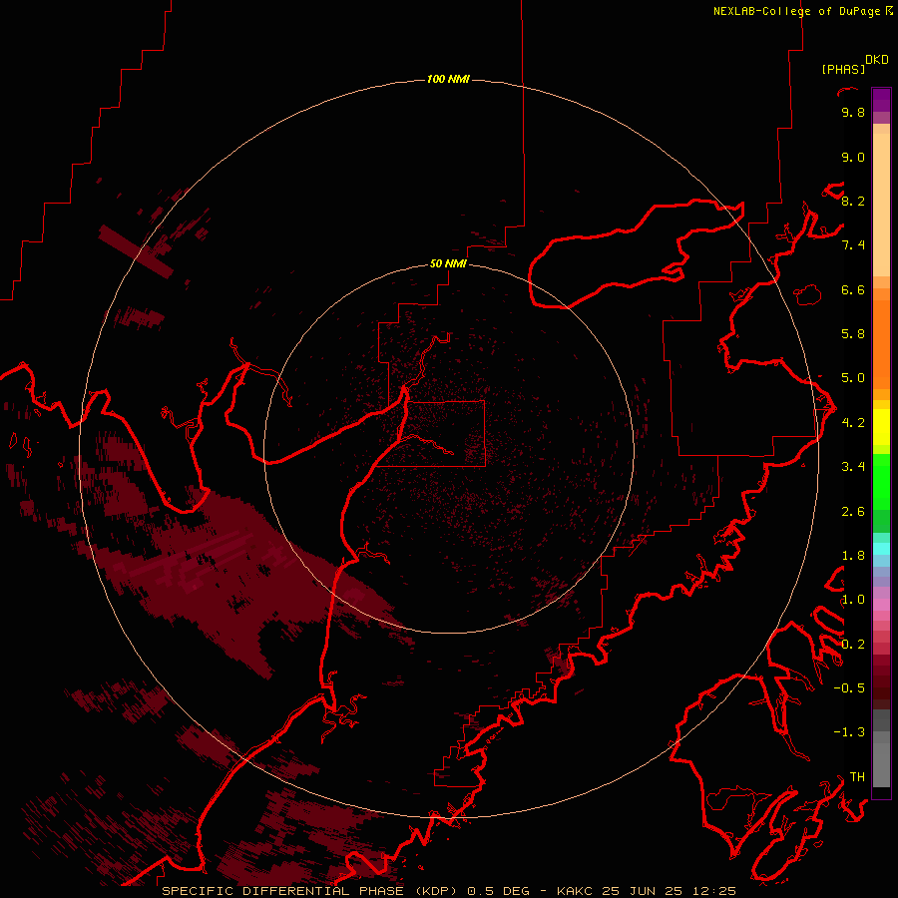This screenshot has height=898, width=898.
Task: Select the 2.6 scale value
Action: click(x=853, y=512)
